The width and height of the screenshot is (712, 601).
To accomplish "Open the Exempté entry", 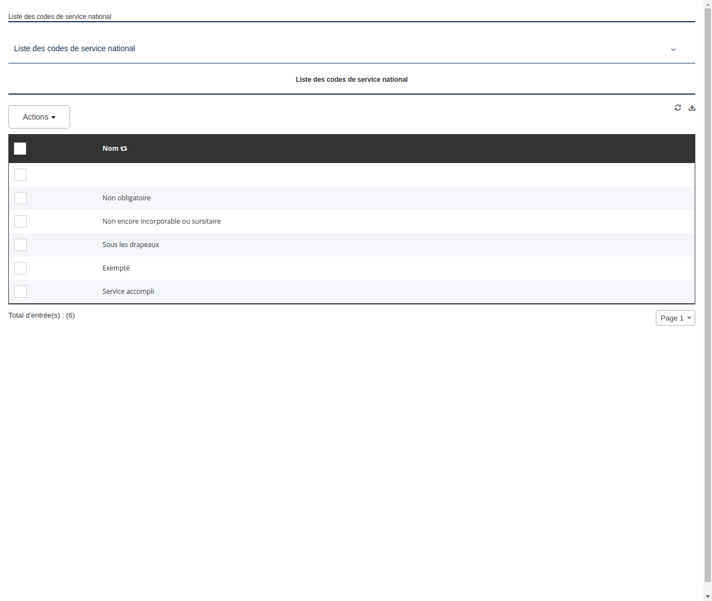I will point(116,268).
